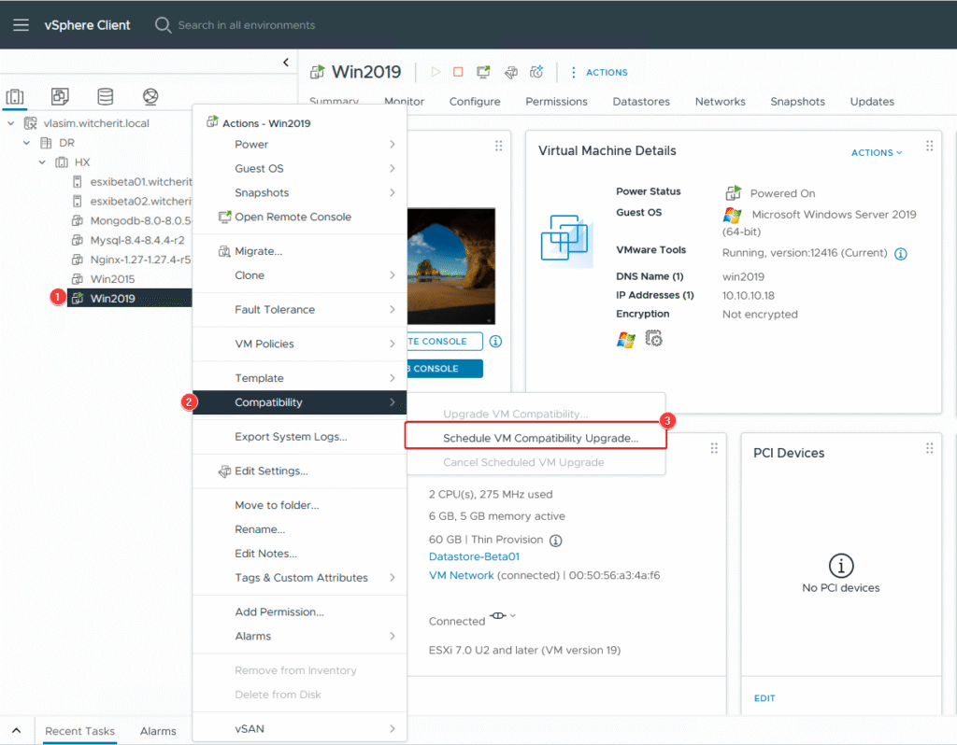Switch to Hosts and Clusters view icon
Image resolution: width=957 pixels, height=745 pixels.
pyautogui.click(x=15, y=96)
